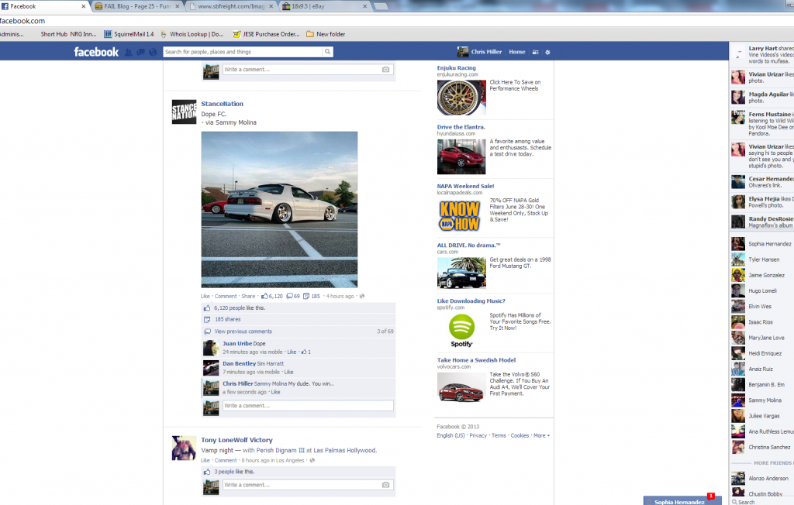Image resolution: width=794 pixels, height=505 pixels.
Task: Switch to the 18x9.5 eBay browser tab
Action: tap(324, 6)
